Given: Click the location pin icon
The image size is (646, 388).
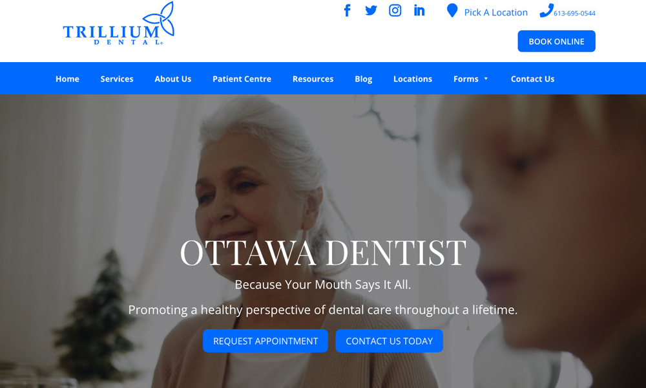Looking at the screenshot, I should pos(452,11).
